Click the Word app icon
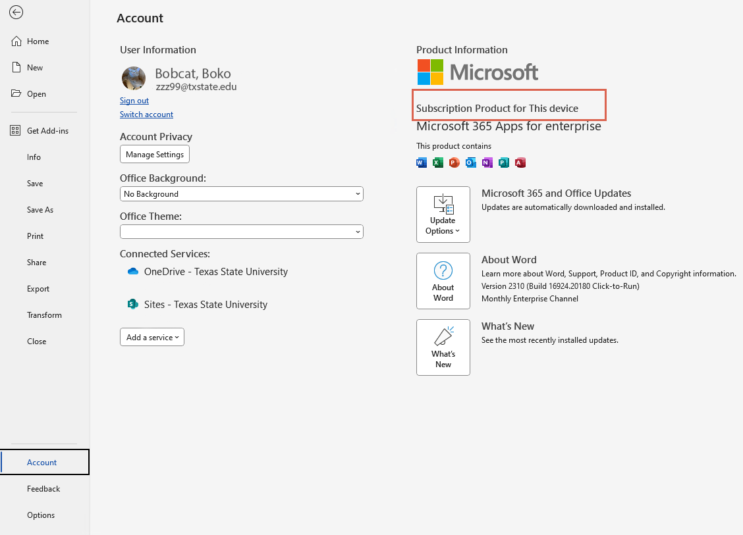743x535 pixels. pyautogui.click(x=422, y=163)
